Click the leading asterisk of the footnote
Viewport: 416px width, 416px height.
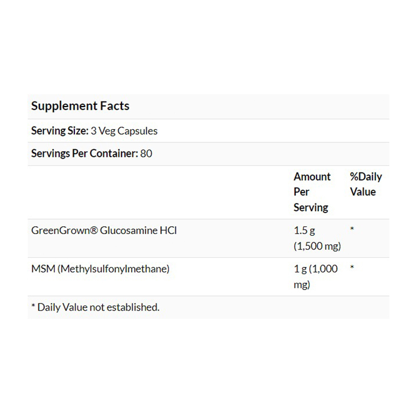point(33,307)
